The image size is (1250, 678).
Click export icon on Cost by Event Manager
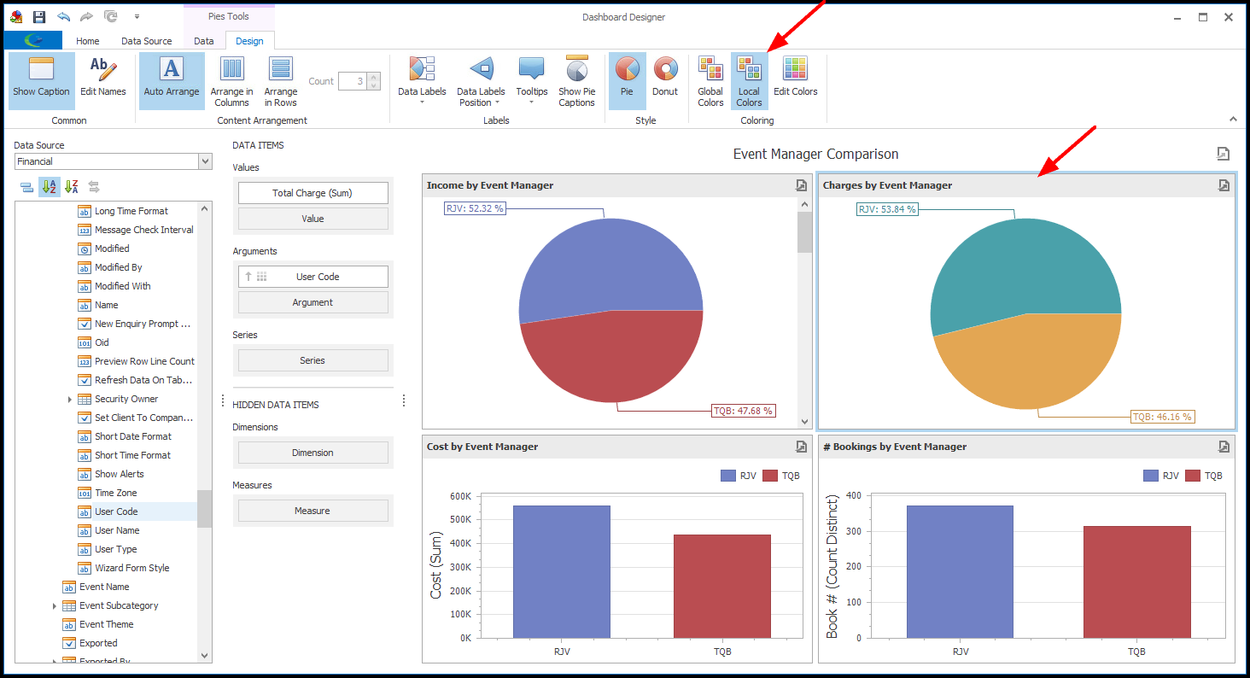801,447
